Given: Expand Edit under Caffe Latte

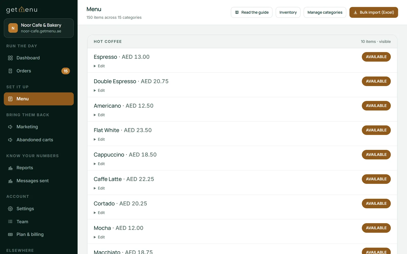Looking at the screenshot, I should (x=99, y=188).
